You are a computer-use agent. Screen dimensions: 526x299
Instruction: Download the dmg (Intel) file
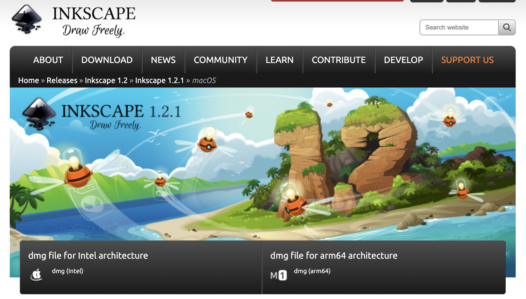(68, 271)
